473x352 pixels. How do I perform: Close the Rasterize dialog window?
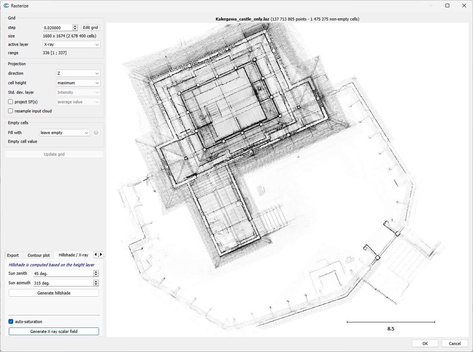point(464,5)
